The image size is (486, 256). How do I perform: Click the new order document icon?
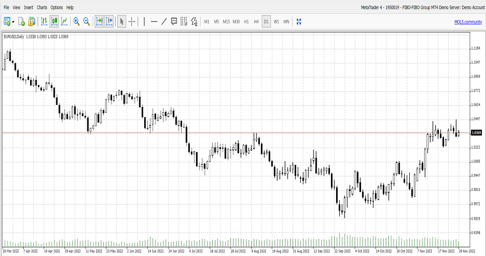[21, 22]
